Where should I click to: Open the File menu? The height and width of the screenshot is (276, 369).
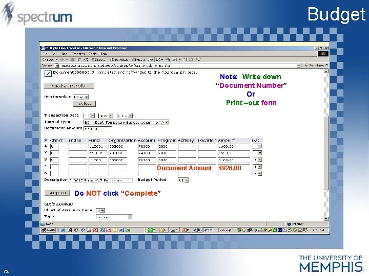[45, 54]
